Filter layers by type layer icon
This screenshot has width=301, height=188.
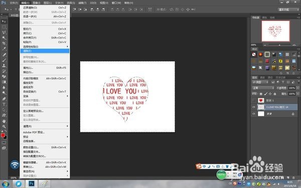pos(283,82)
